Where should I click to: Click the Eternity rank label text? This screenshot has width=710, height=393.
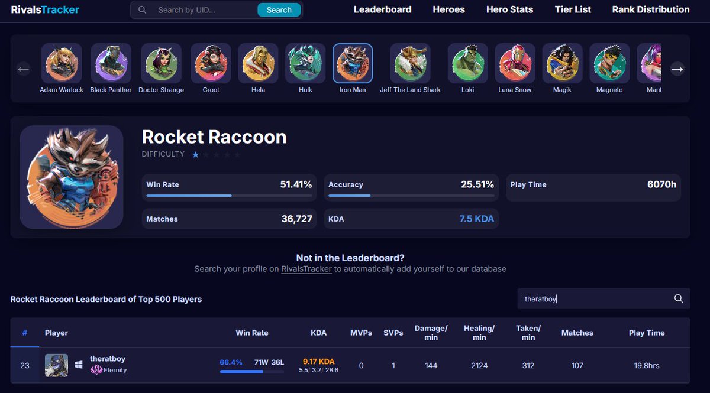point(116,370)
